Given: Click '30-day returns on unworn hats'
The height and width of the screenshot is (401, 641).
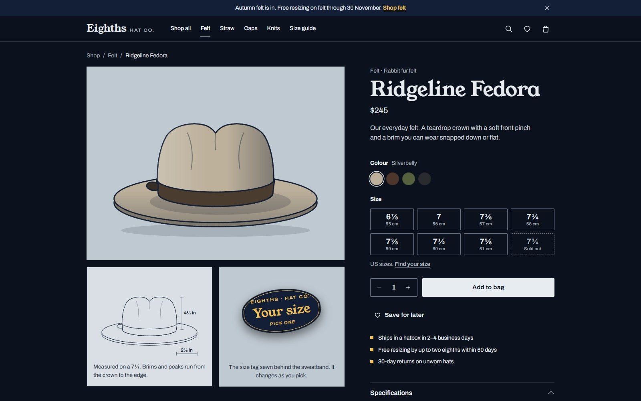Looking at the screenshot, I should [x=416, y=361].
